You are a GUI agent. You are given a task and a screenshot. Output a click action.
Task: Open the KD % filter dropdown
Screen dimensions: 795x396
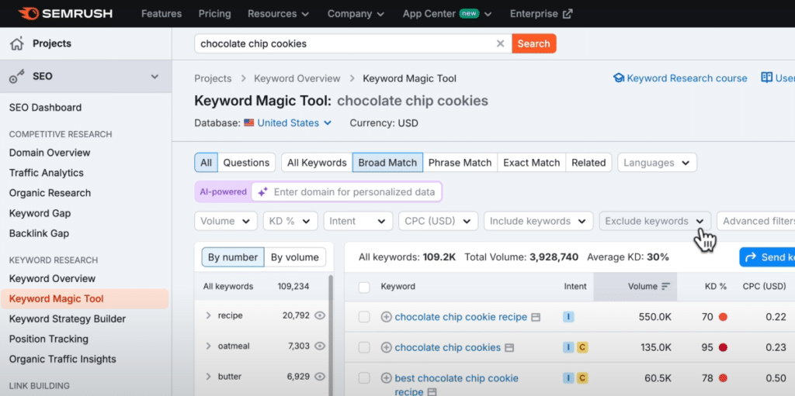point(290,222)
